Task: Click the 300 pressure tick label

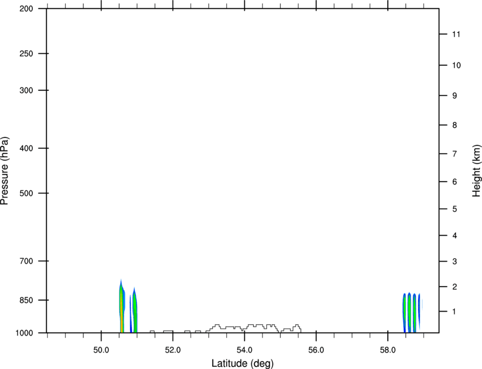Action: point(26,90)
